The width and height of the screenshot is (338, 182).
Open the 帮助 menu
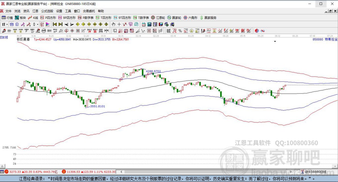101,11
